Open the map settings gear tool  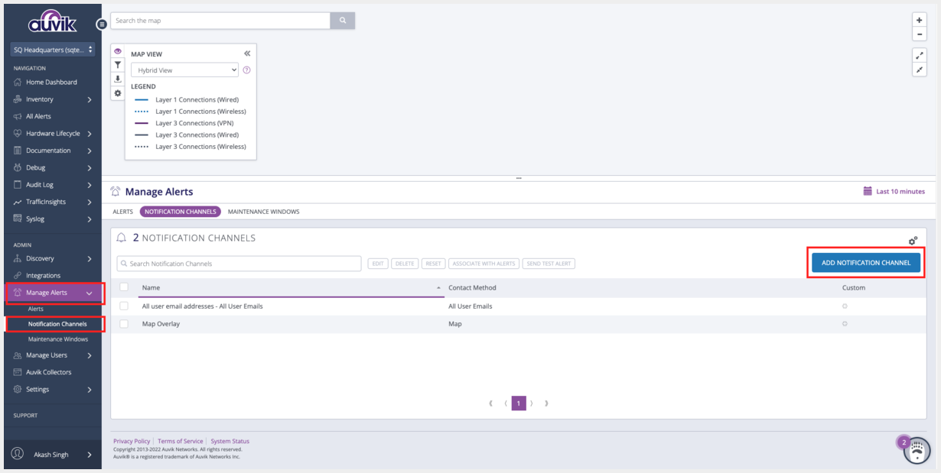[118, 93]
